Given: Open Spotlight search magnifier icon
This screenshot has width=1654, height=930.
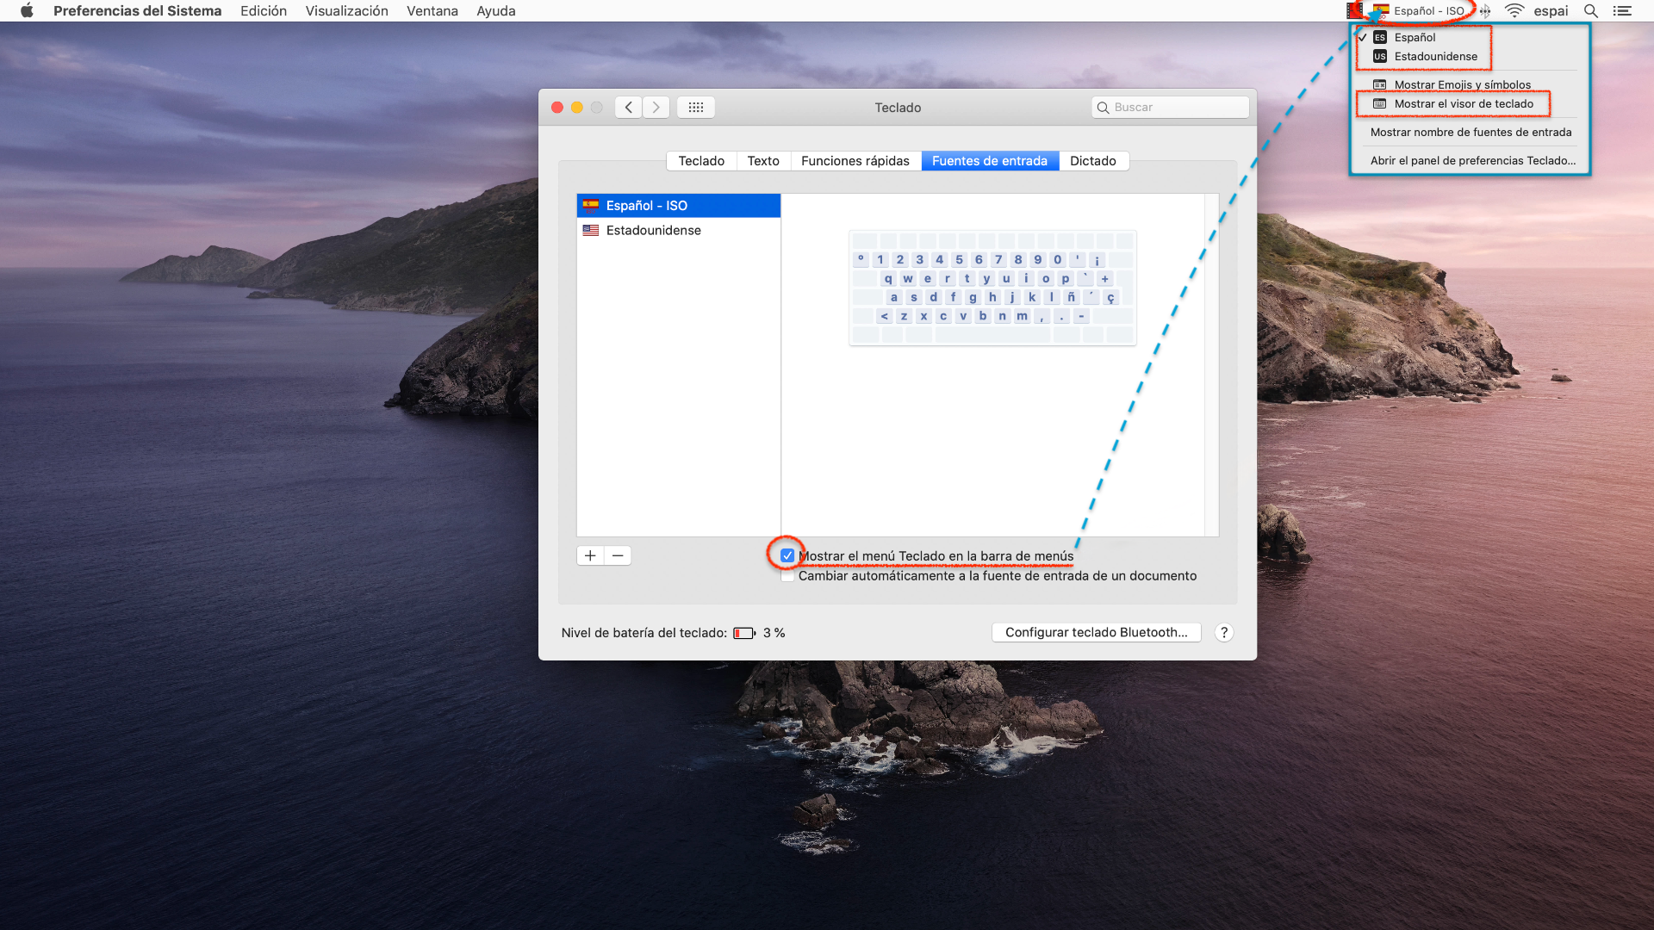Looking at the screenshot, I should 1590,11.
